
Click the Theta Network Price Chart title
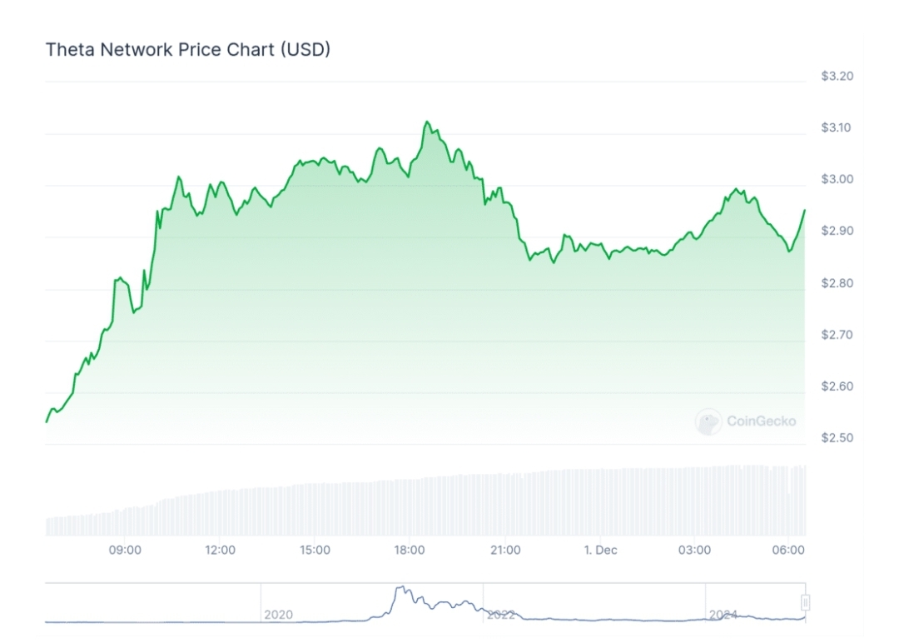click(188, 50)
